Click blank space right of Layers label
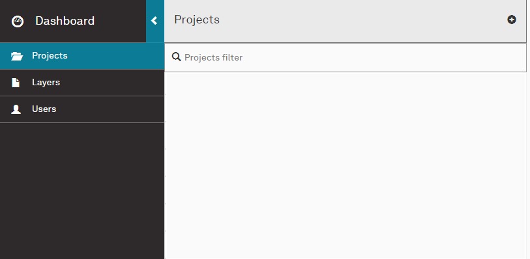The width and height of the screenshot is (530, 259). 112,83
